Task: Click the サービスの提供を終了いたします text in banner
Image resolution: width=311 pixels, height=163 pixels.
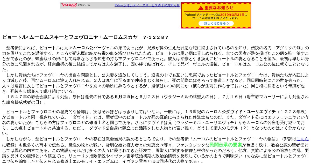Action: coord(216,18)
